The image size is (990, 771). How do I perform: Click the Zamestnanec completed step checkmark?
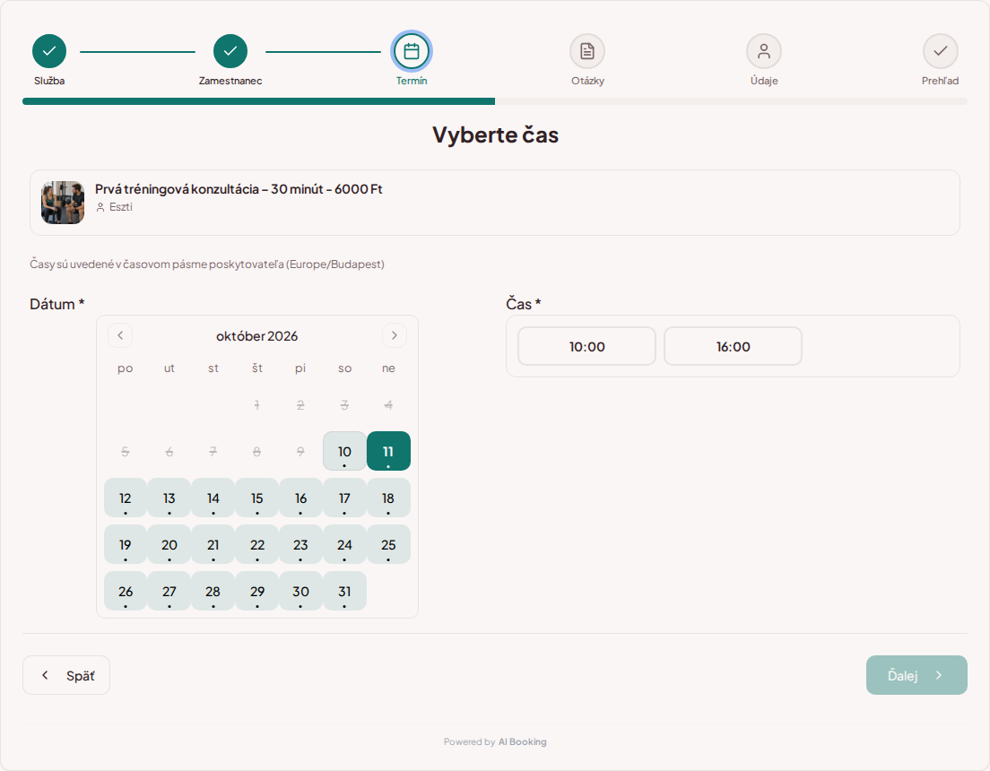(x=230, y=51)
